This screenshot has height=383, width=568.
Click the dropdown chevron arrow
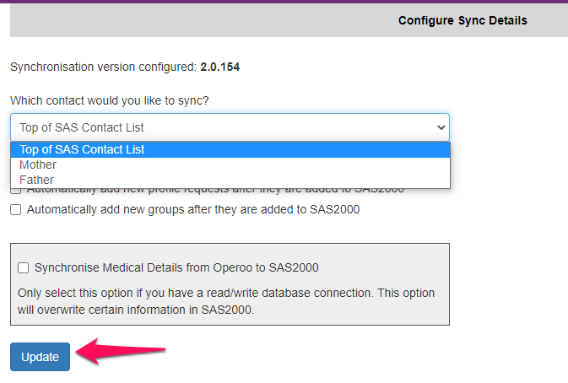(x=440, y=127)
